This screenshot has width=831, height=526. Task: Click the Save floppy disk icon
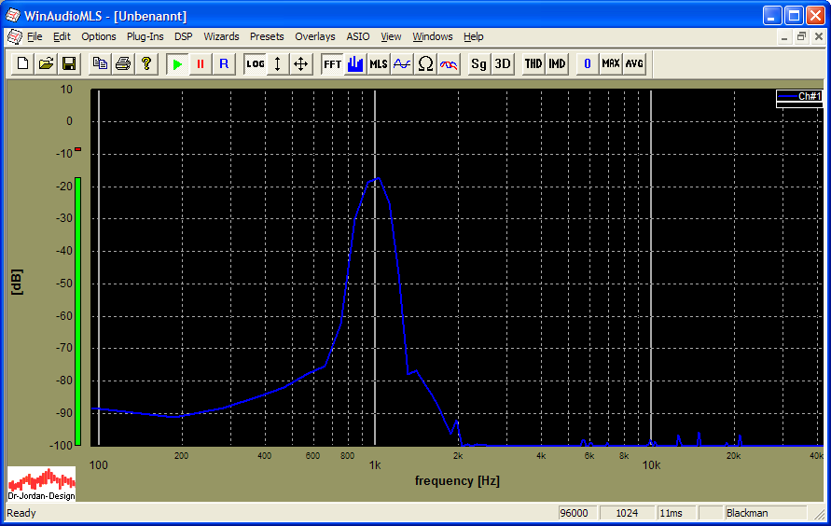[x=68, y=63]
